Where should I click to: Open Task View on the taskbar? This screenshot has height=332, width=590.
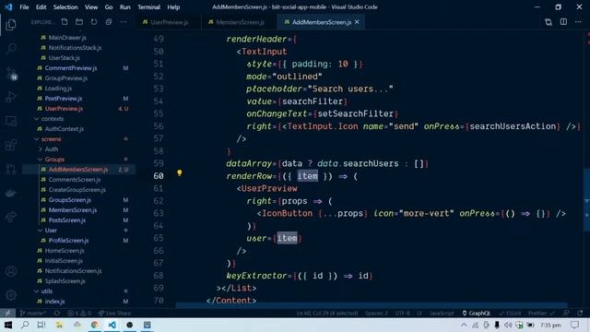pos(41,325)
